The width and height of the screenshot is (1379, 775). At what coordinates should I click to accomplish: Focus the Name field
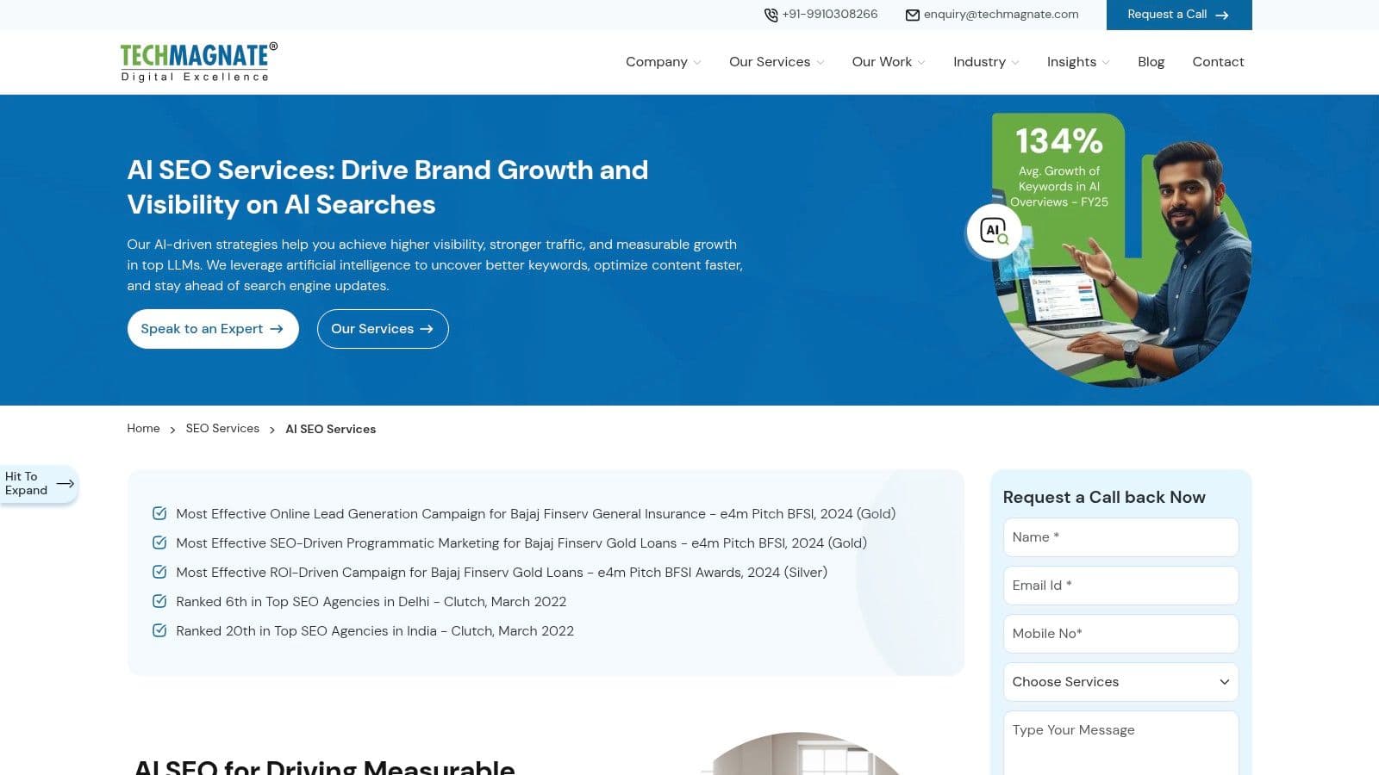(x=1120, y=537)
